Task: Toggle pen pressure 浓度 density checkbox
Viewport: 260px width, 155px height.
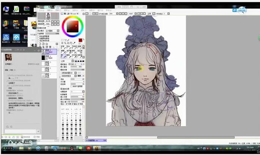Action: 67,104
